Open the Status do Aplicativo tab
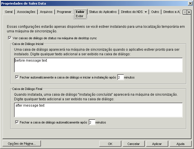Screen dimensions: 194x149 pos(103,12)
